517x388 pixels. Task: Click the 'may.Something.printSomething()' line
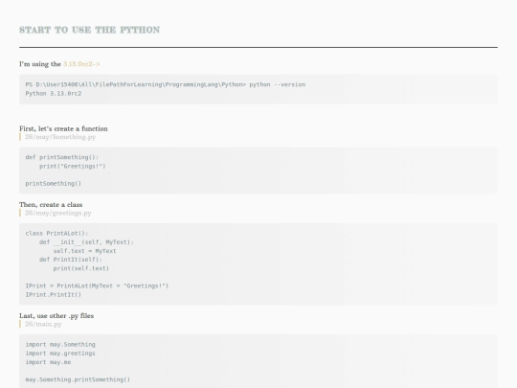click(x=78, y=379)
